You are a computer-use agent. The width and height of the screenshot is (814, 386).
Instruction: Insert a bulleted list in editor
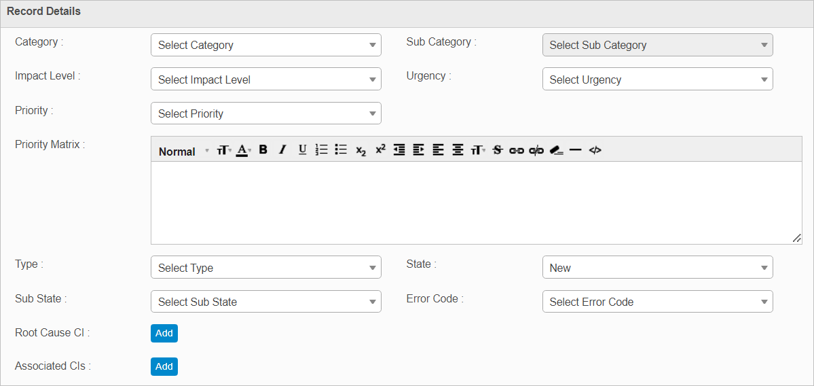(x=341, y=150)
